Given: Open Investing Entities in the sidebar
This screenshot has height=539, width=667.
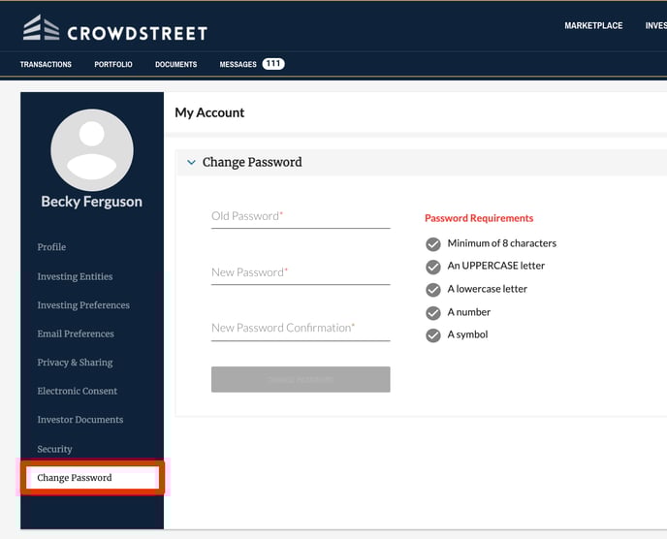Looking at the screenshot, I should pos(75,276).
